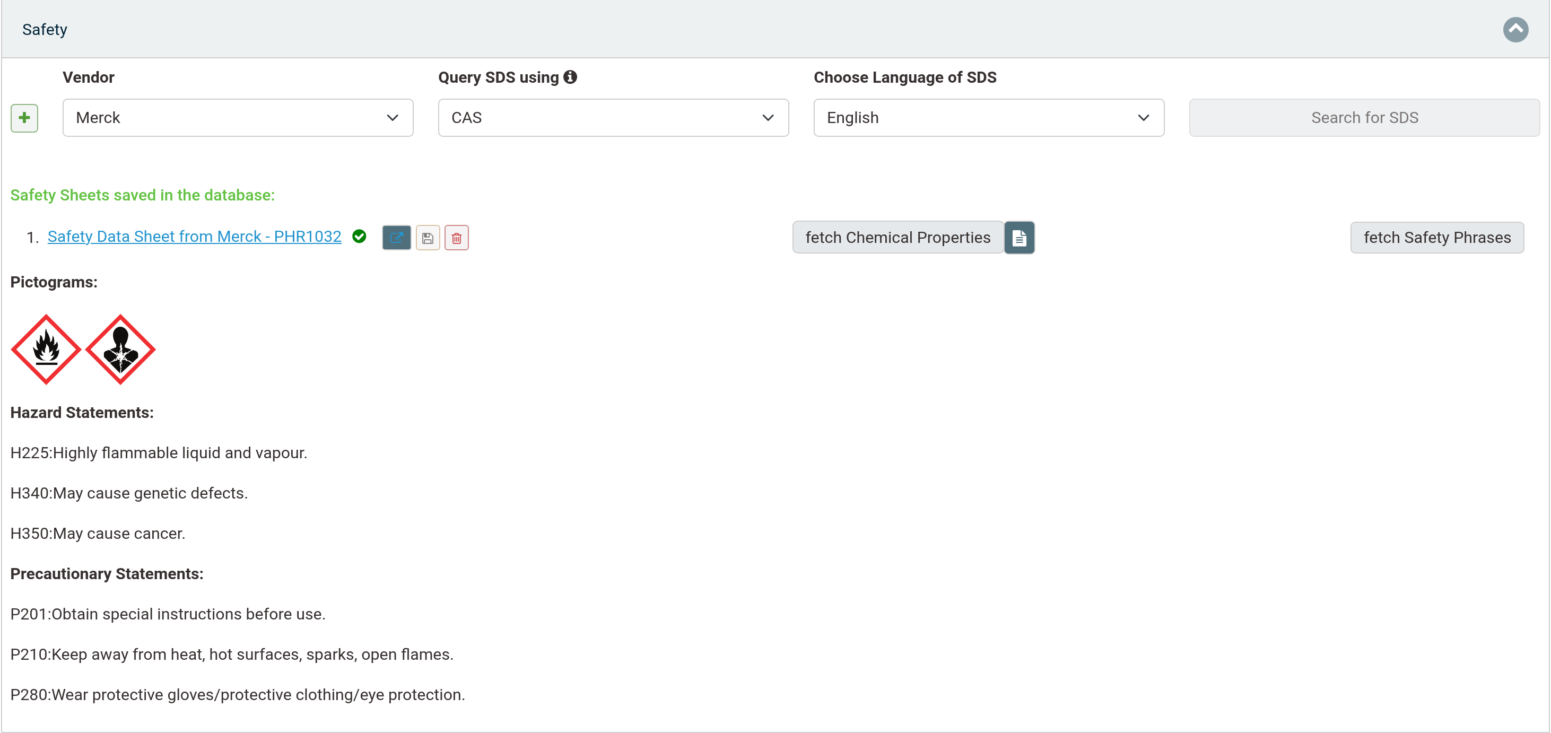This screenshot has width=1551, height=733.
Task: Open the Vendor dropdown showing Merck
Action: pos(238,118)
